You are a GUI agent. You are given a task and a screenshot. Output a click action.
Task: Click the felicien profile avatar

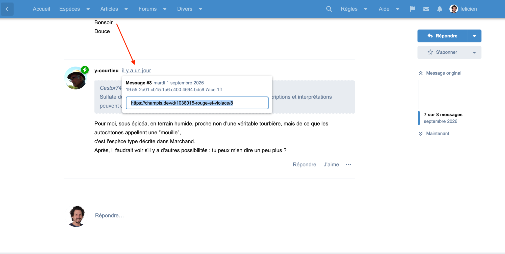pos(453,9)
